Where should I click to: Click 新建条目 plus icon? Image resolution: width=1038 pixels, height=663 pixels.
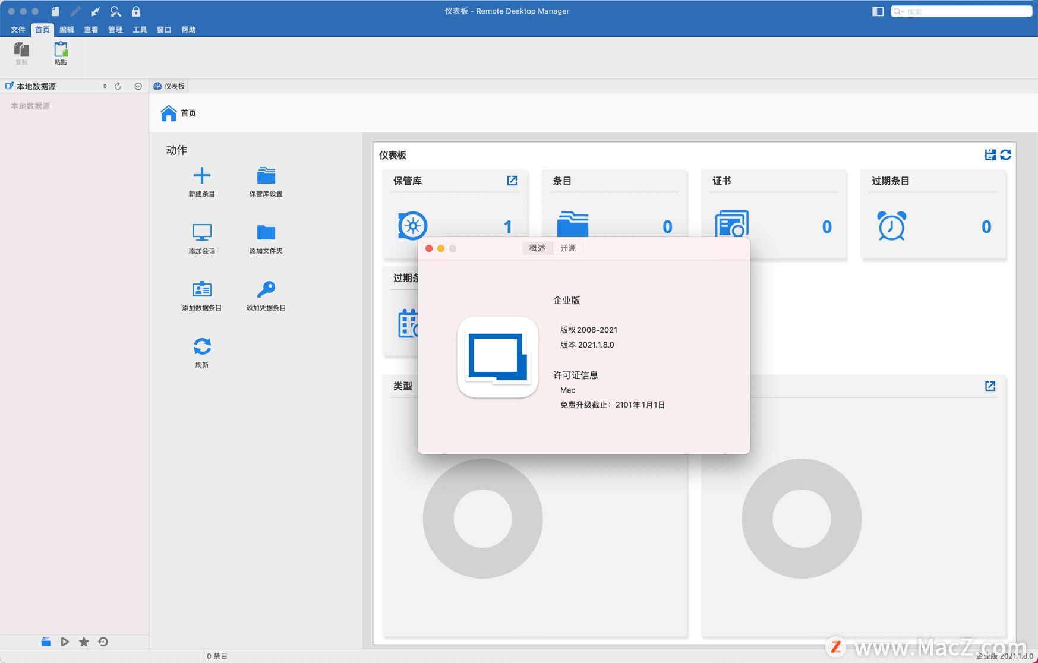click(x=202, y=175)
